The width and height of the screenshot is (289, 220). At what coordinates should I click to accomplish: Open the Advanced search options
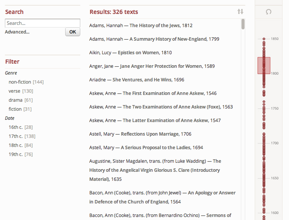17,32
